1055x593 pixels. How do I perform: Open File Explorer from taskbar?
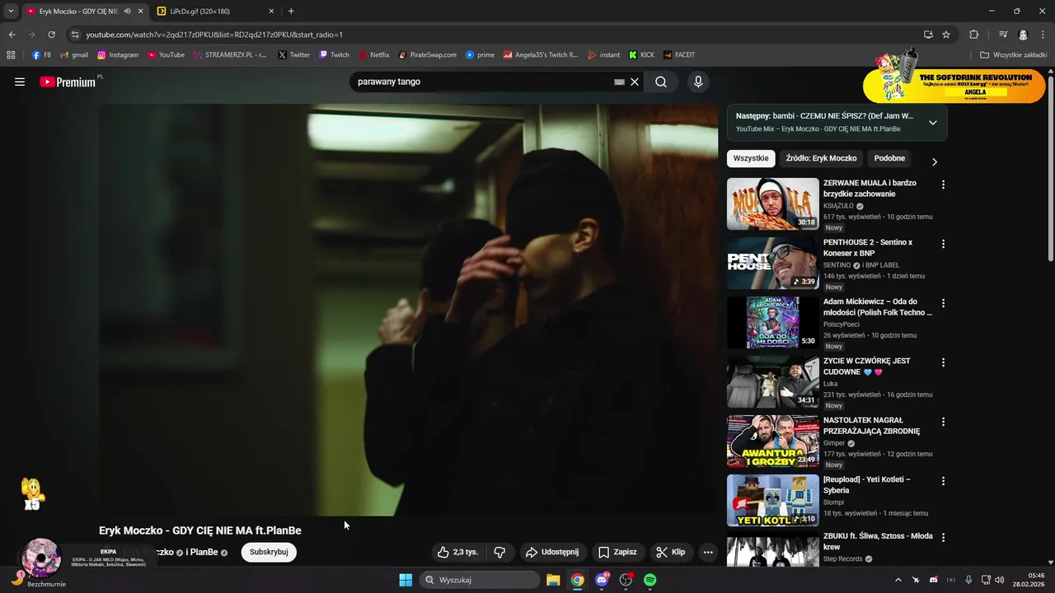tap(553, 580)
